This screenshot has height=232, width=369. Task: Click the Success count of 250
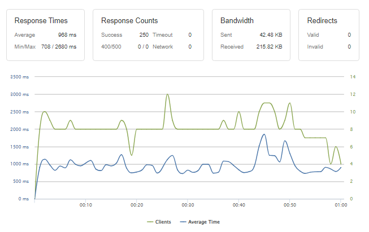coord(144,35)
